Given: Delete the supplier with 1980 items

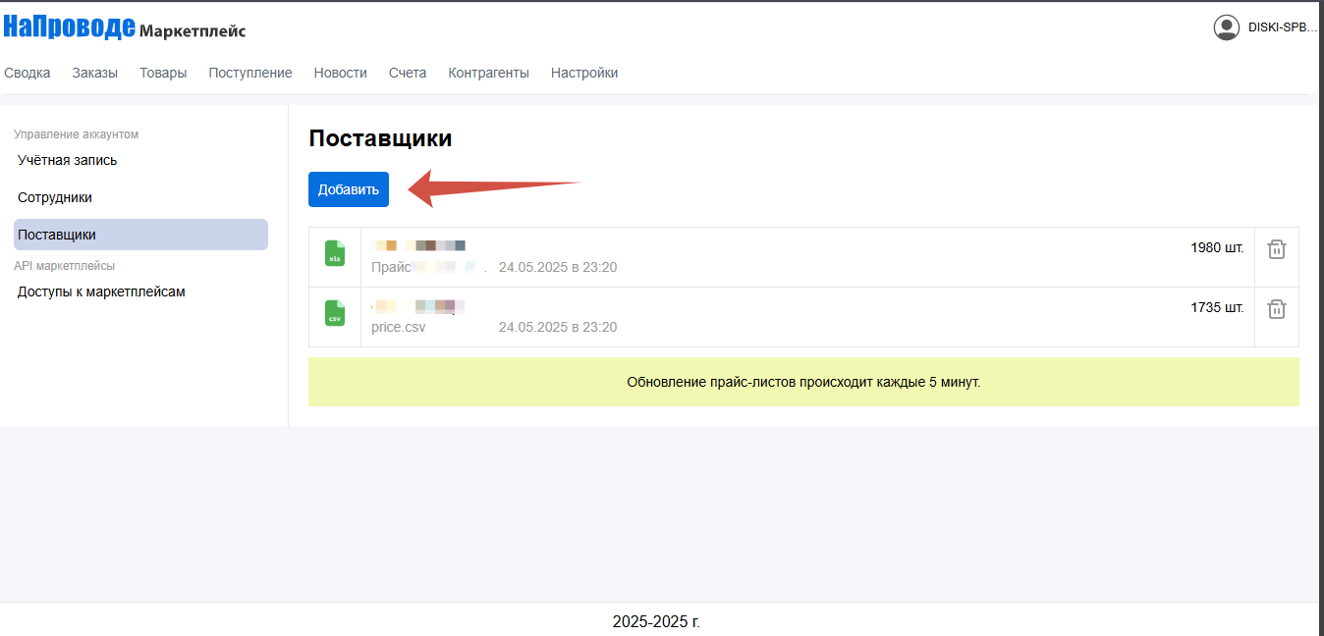Looking at the screenshot, I should pyautogui.click(x=1276, y=249).
